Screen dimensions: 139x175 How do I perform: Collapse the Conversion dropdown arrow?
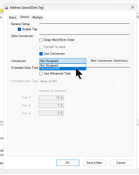pyautogui.click(x=84, y=61)
